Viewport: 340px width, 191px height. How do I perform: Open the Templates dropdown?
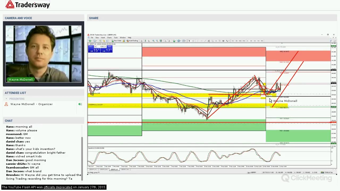click(184, 41)
